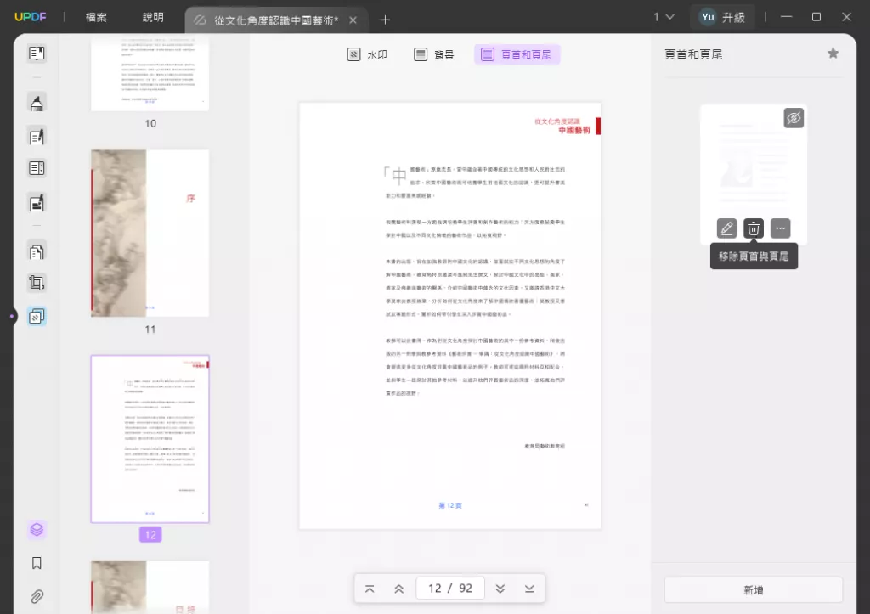Click the 中國藝術 header title
Viewport: 870px width, 614px height.
click(574, 130)
